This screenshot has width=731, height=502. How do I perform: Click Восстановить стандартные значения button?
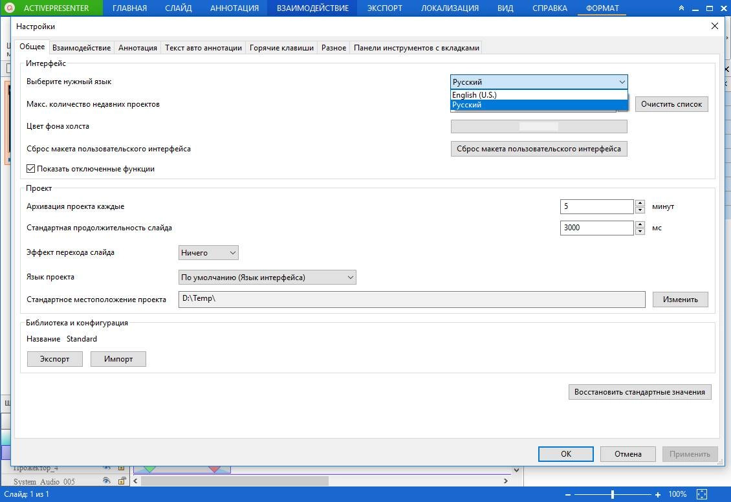pyautogui.click(x=640, y=392)
